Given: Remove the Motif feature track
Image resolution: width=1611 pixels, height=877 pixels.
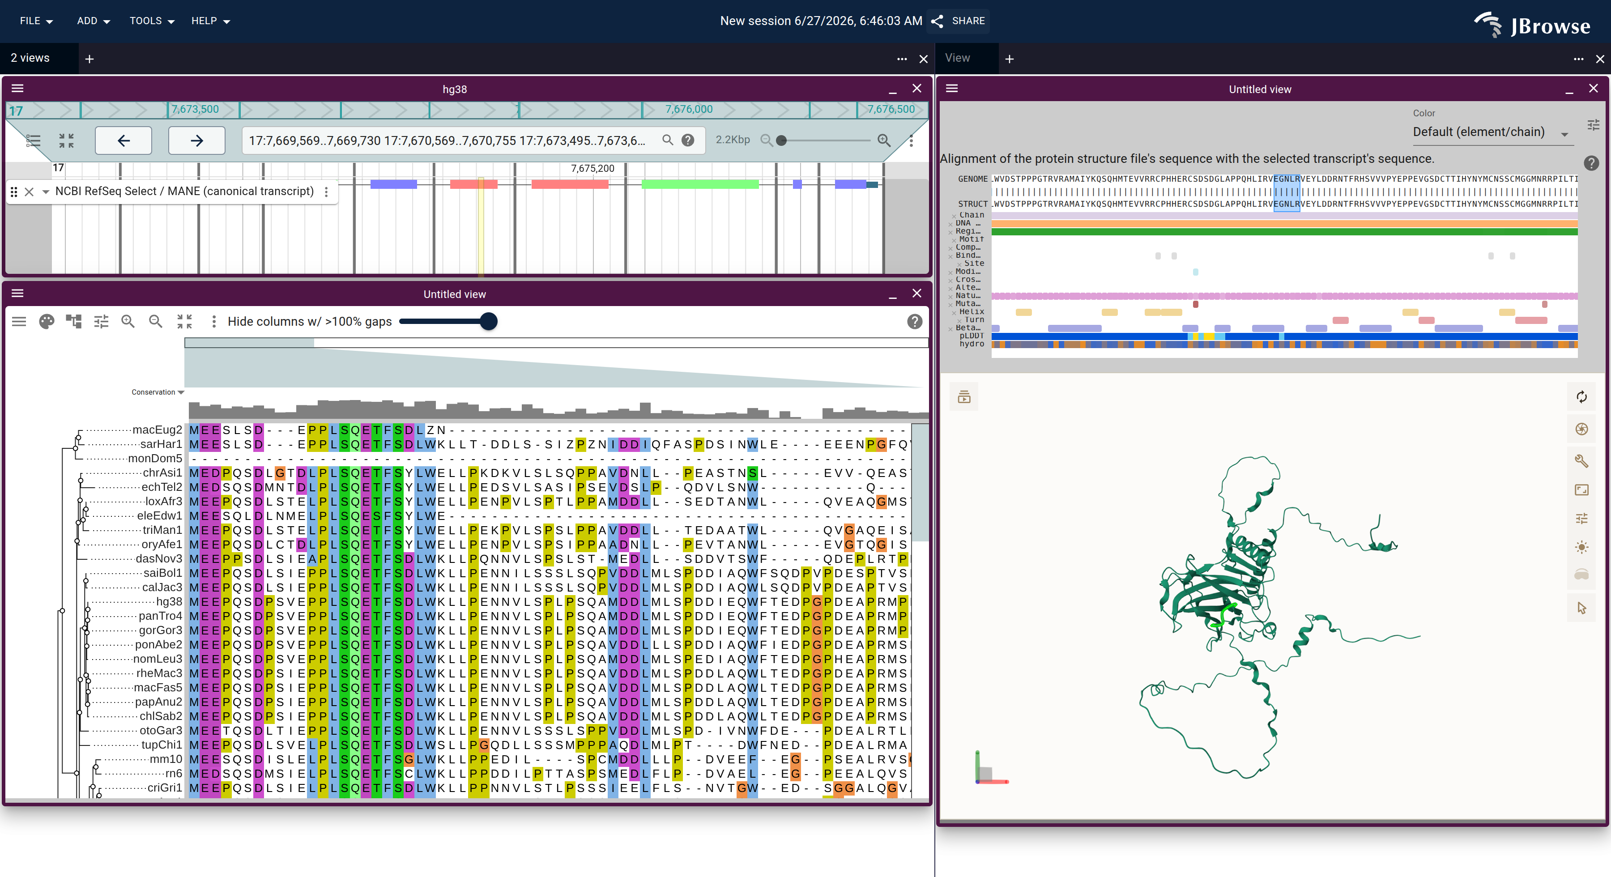Looking at the screenshot, I should pos(955,240).
